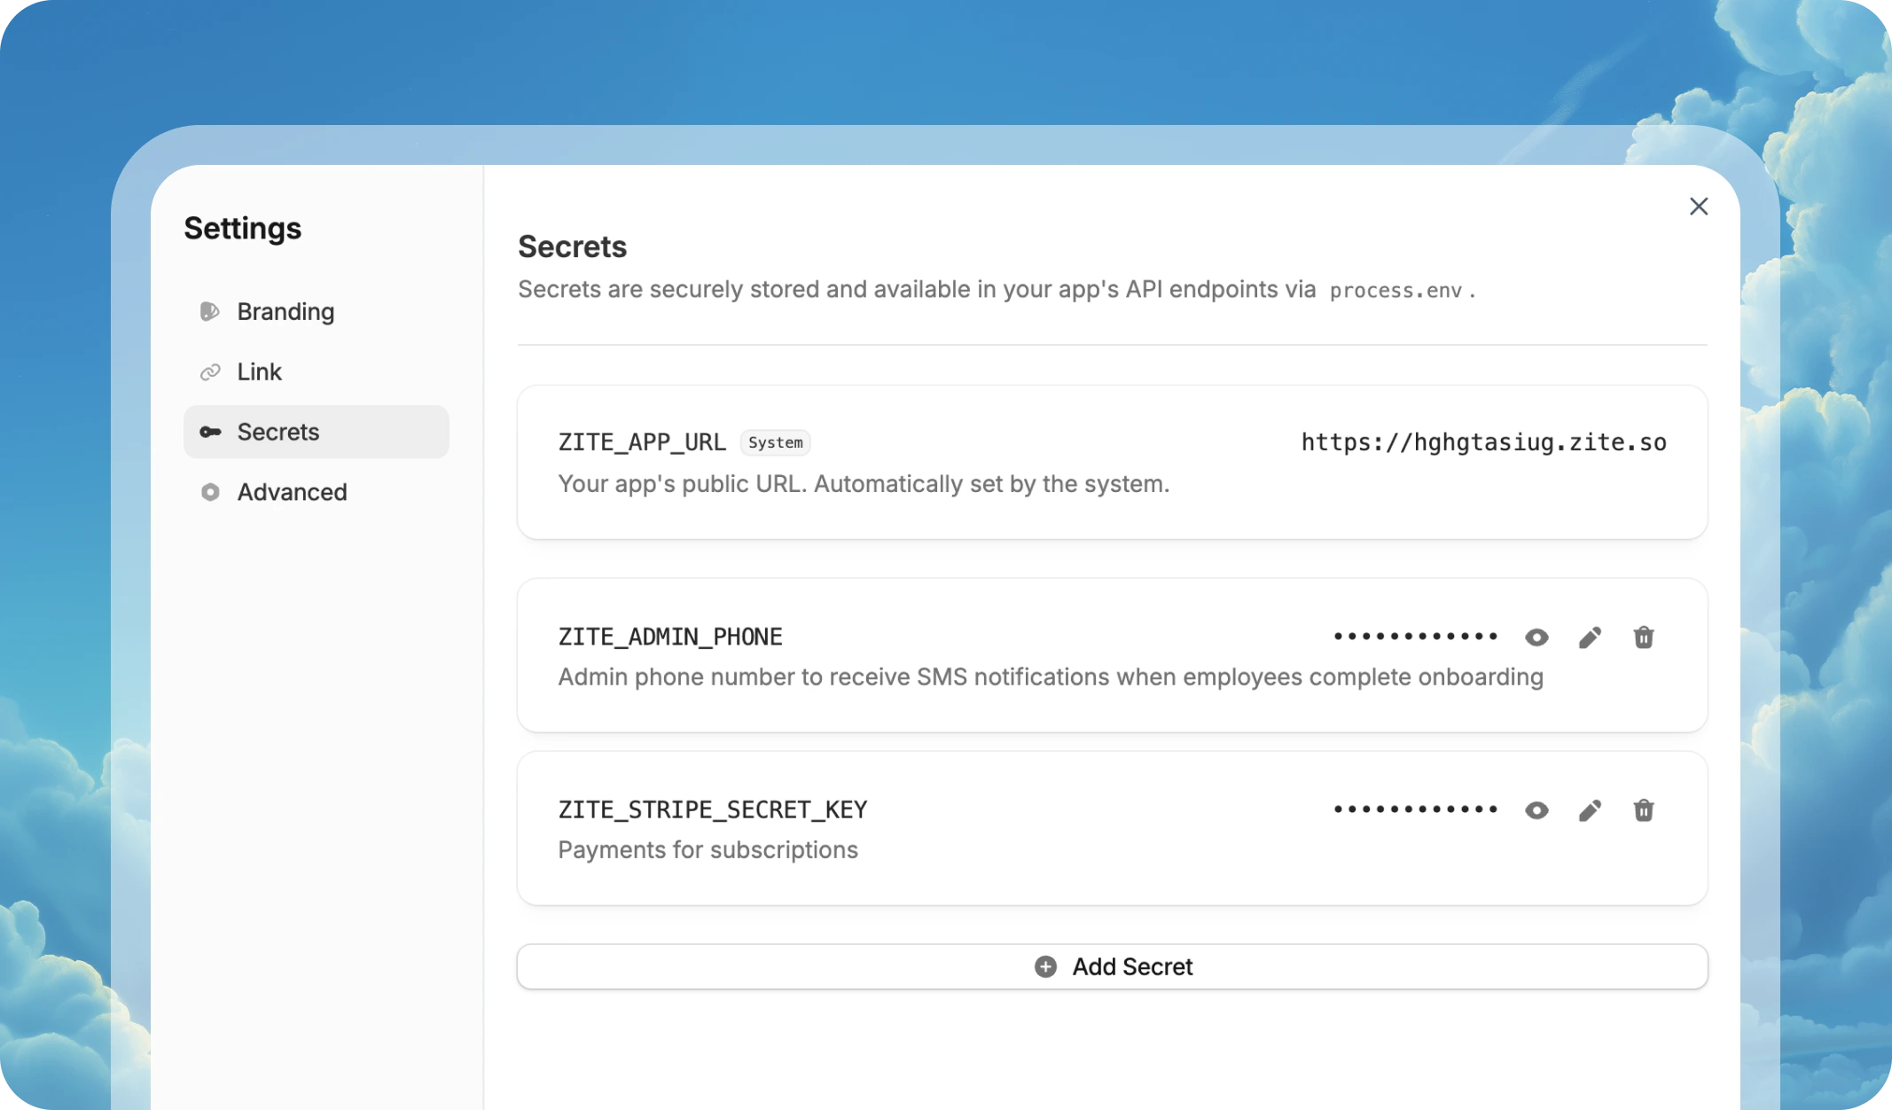
Task: Delete ZITE_STRIPE_SECRET_KEY using the trash icon
Action: tap(1644, 809)
